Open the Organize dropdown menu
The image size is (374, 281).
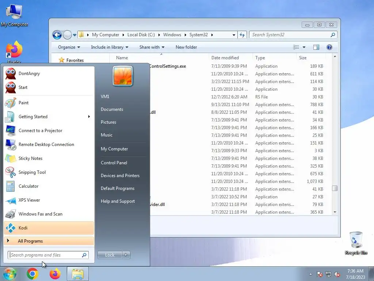69,47
